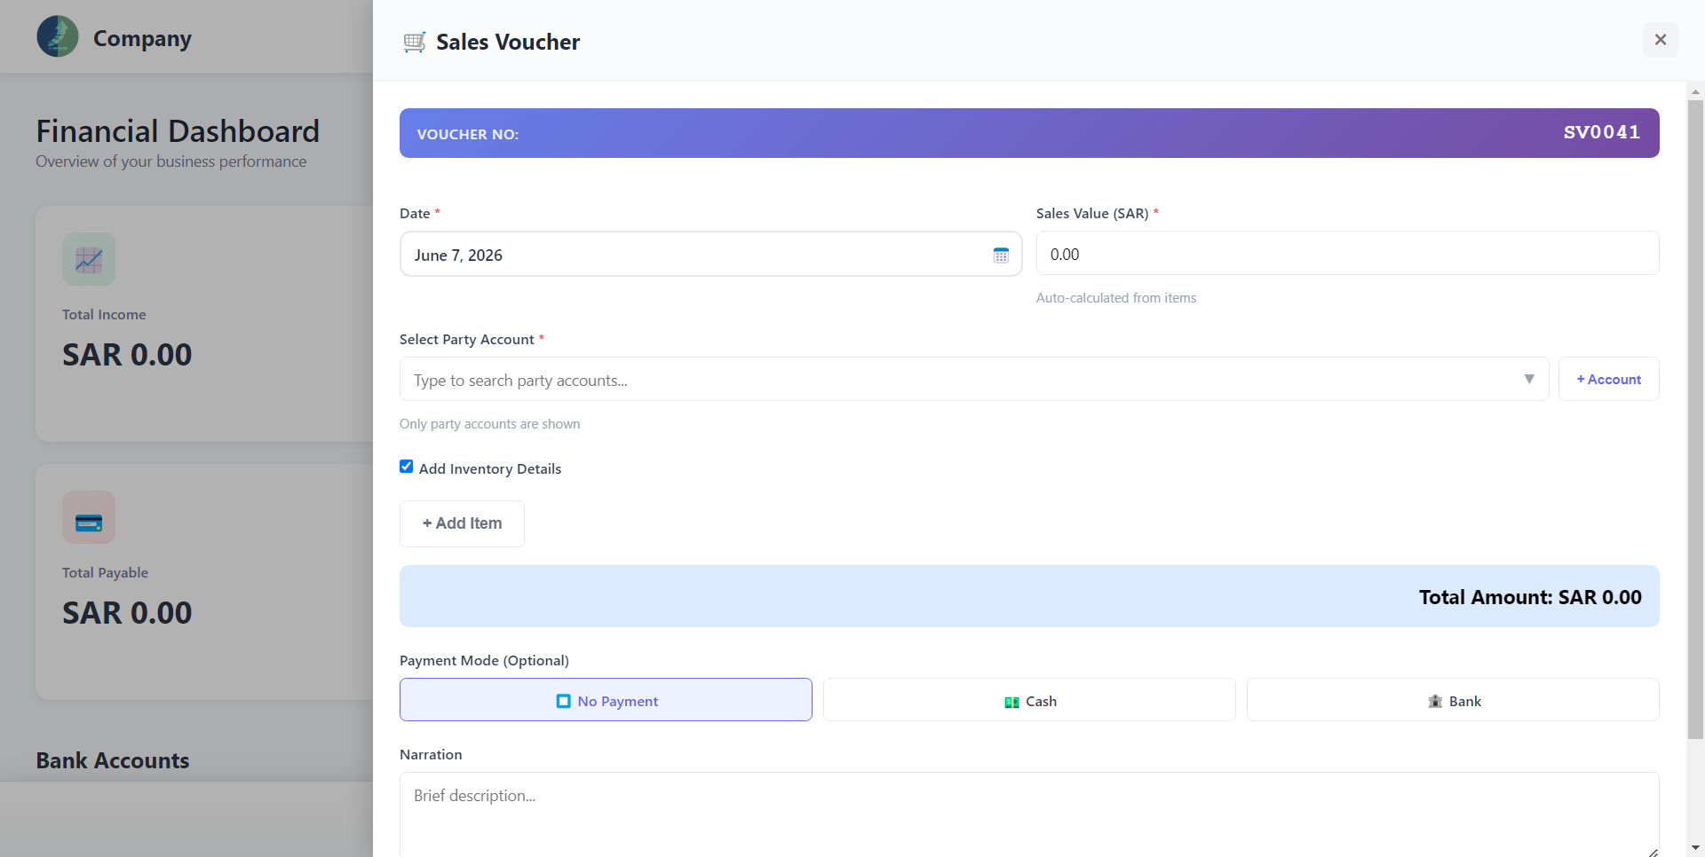
Task: Click the Total Amount: SAR 0.00 text
Action: tap(1530, 597)
